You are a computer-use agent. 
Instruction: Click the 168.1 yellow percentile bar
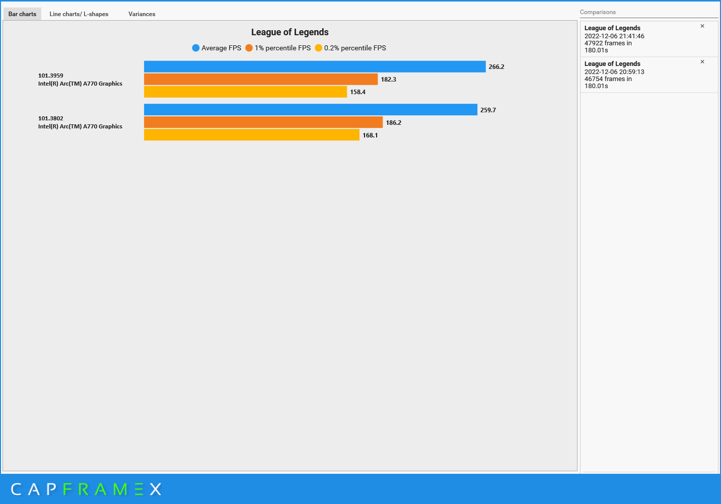pos(252,135)
